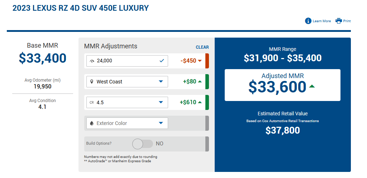This screenshot has height=178, width=367.
Task: Click the green arrow next to +$80
Action: point(200,82)
